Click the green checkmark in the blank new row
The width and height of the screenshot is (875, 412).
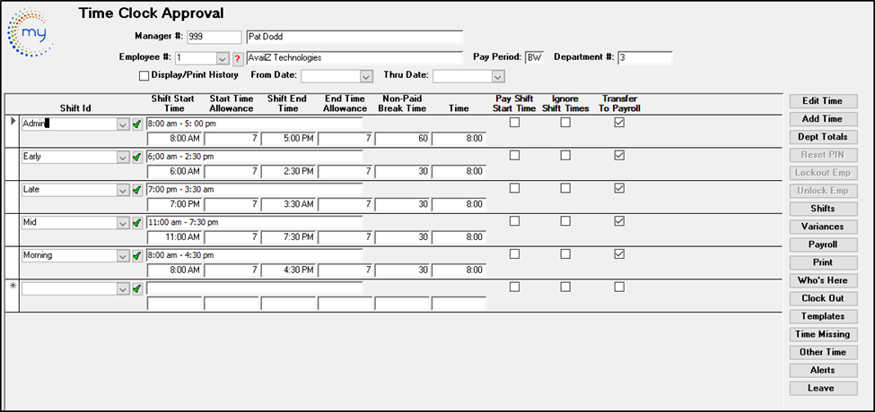point(137,288)
